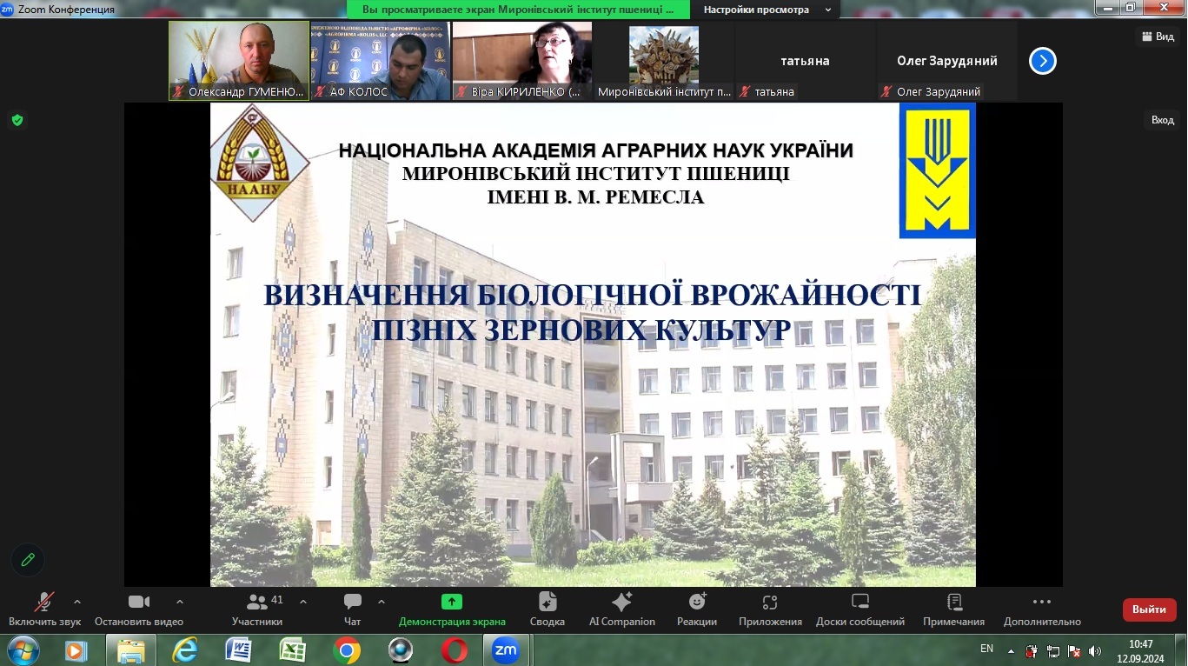
Task: Start Демонстрация экрана screen sharing
Action: (x=452, y=609)
